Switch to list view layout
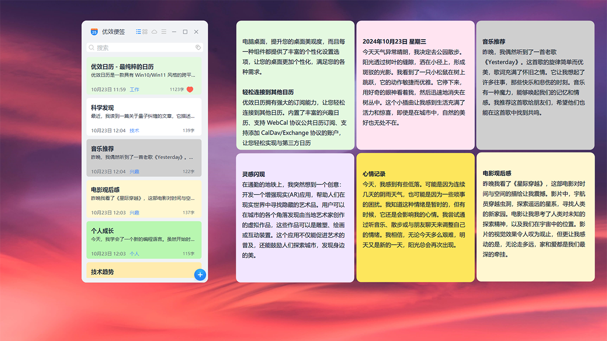Viewport: 607px width, 341px height. pyautogui.click(x=138, y=32)
